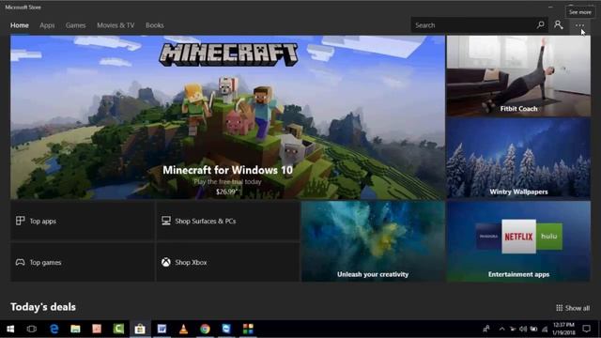
Task: Open the Wintry Wallpapers tile
Action: 518,158
